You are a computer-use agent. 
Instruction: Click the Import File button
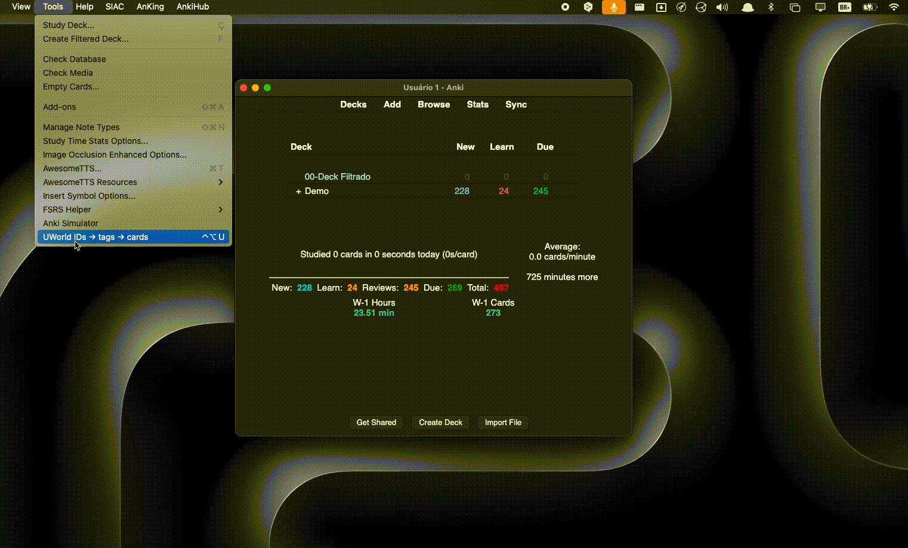coord(503,422)
